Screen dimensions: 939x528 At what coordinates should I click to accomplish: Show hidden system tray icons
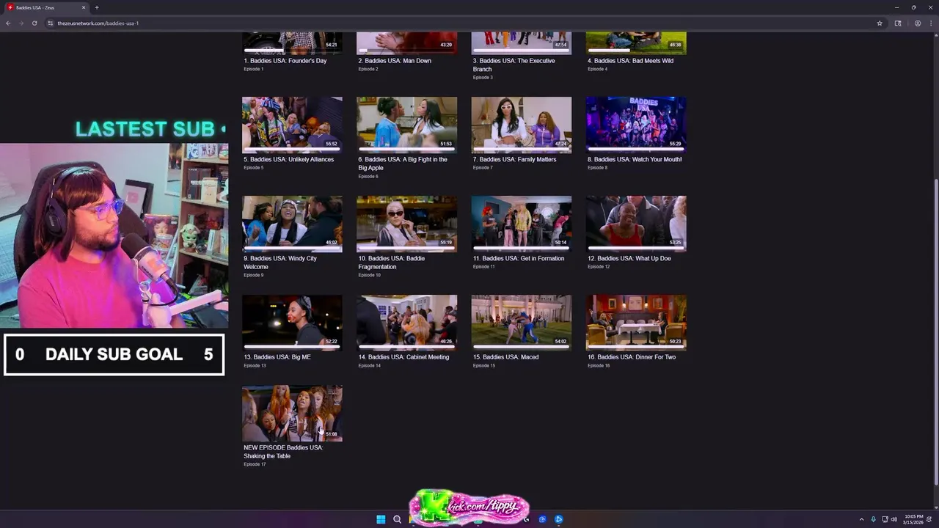tap(862, 519)
